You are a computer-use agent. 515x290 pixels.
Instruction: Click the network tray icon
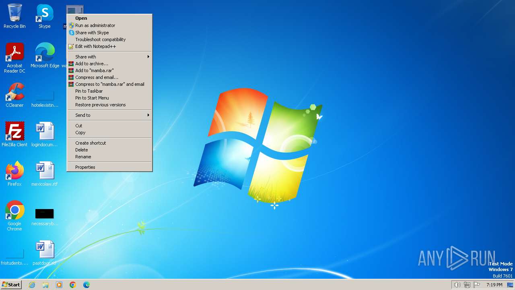tap(467, 285)
